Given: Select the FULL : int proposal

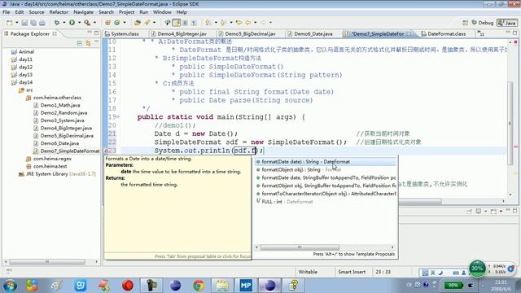Looking at the screenshot, I should pyautogui.click(x=326, y=202).
